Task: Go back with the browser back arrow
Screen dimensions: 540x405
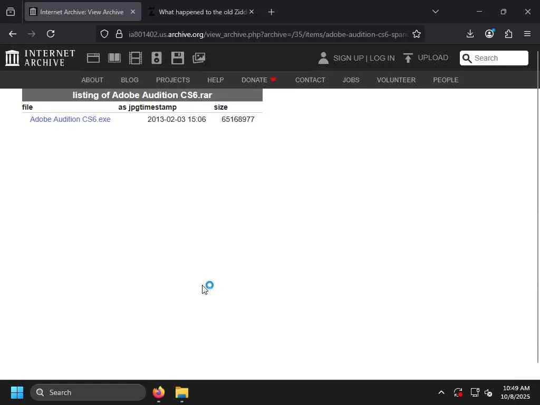Action: 13,34
